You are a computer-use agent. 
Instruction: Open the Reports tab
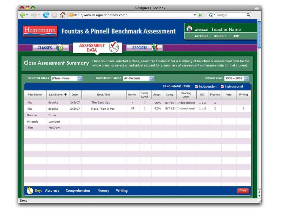point(144,48)
